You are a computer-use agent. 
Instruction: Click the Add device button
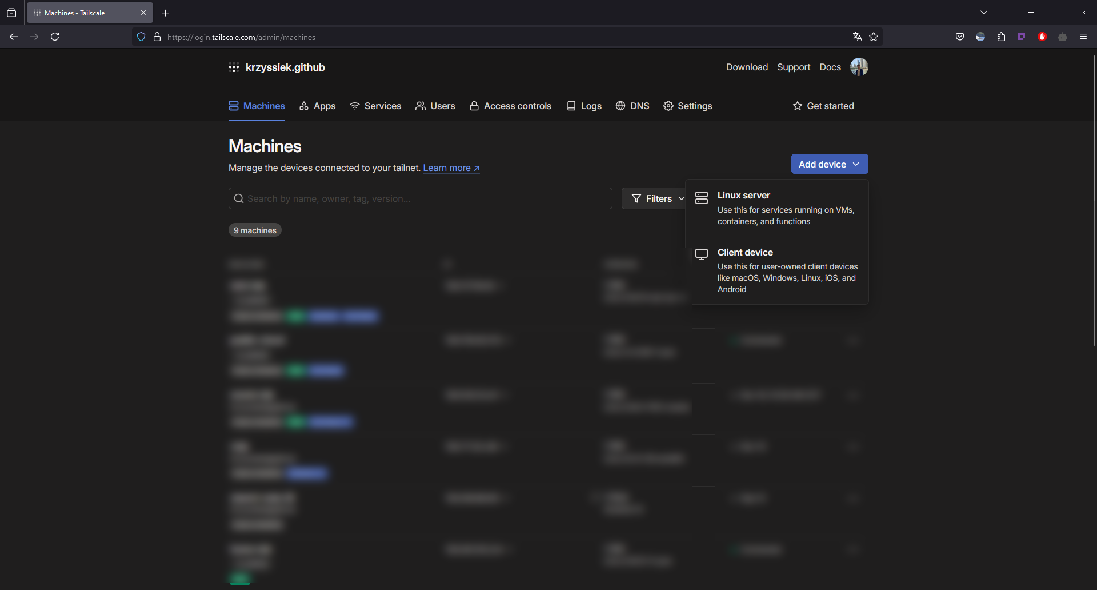830,164
